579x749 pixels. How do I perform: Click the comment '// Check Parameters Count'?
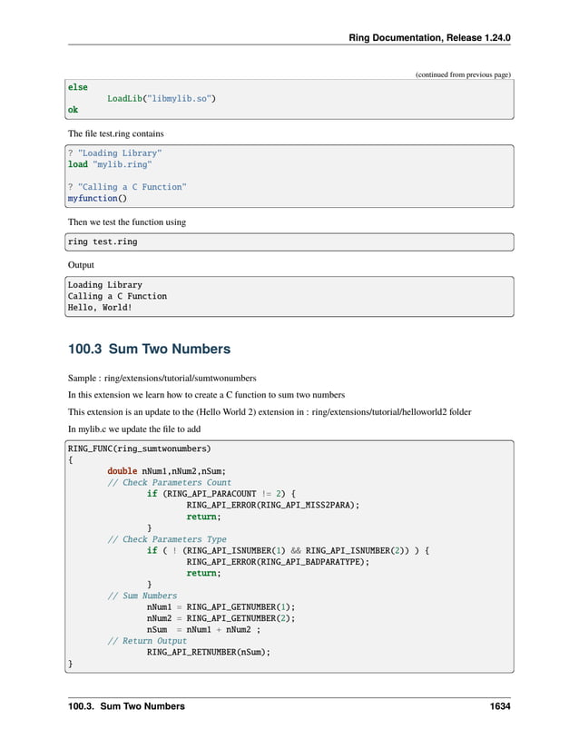click(x=169, y=482)
